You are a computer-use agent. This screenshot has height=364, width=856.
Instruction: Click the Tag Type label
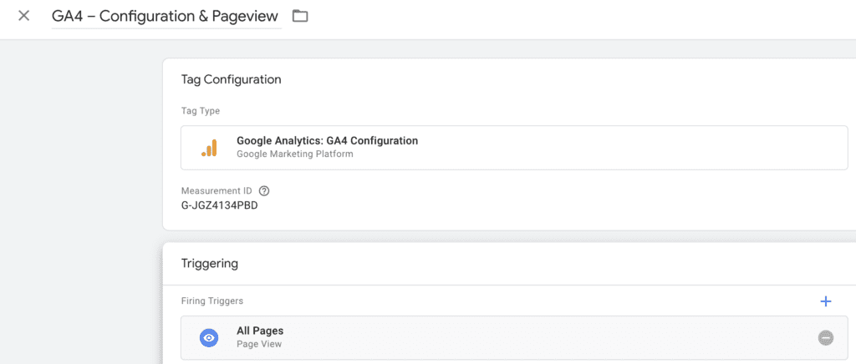[x=201, y=111]
